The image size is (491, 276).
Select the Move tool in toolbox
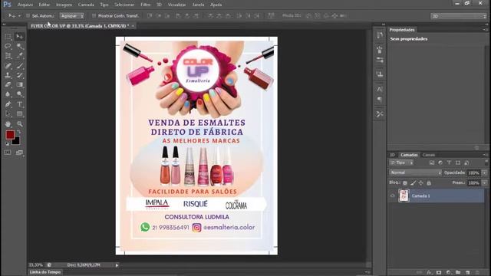20,37
